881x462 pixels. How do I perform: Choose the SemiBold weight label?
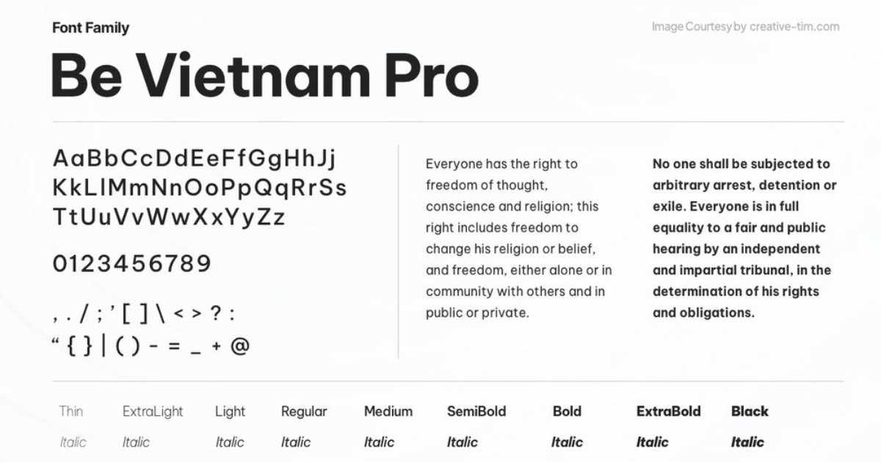click(476, 411)
